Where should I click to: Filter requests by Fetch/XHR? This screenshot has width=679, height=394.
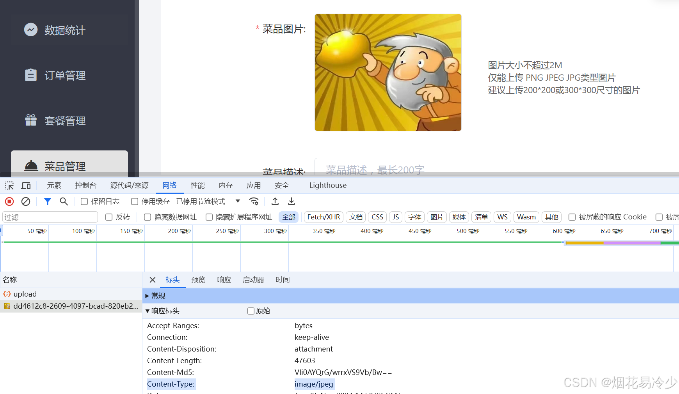[324, 217]
